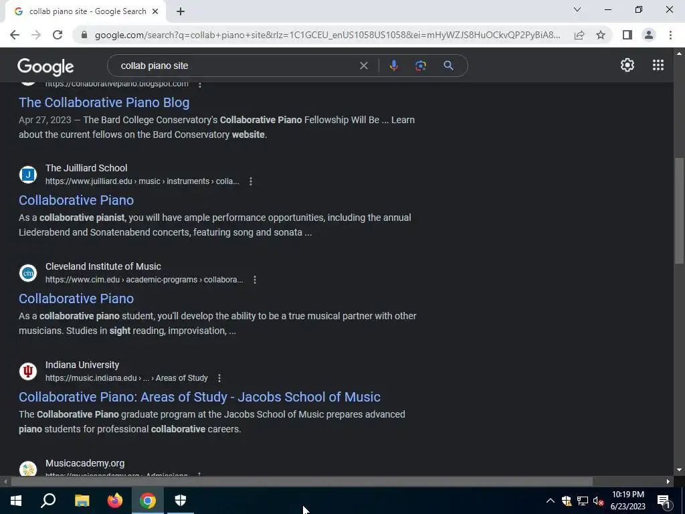Open the browser side panel
The width and height of the screenshot is (685, 514).
tap(627, 35)
